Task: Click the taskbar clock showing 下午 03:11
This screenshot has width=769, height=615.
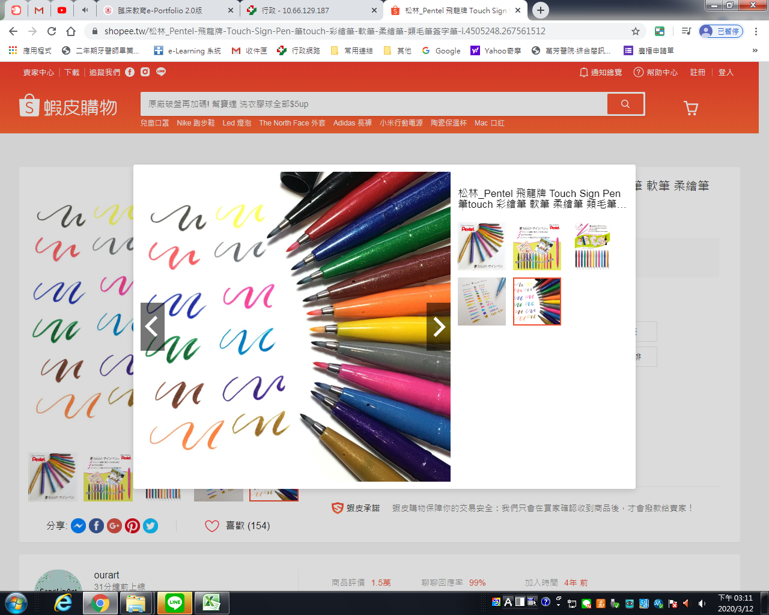Action: pyautogui.click(x=735, y=603)
